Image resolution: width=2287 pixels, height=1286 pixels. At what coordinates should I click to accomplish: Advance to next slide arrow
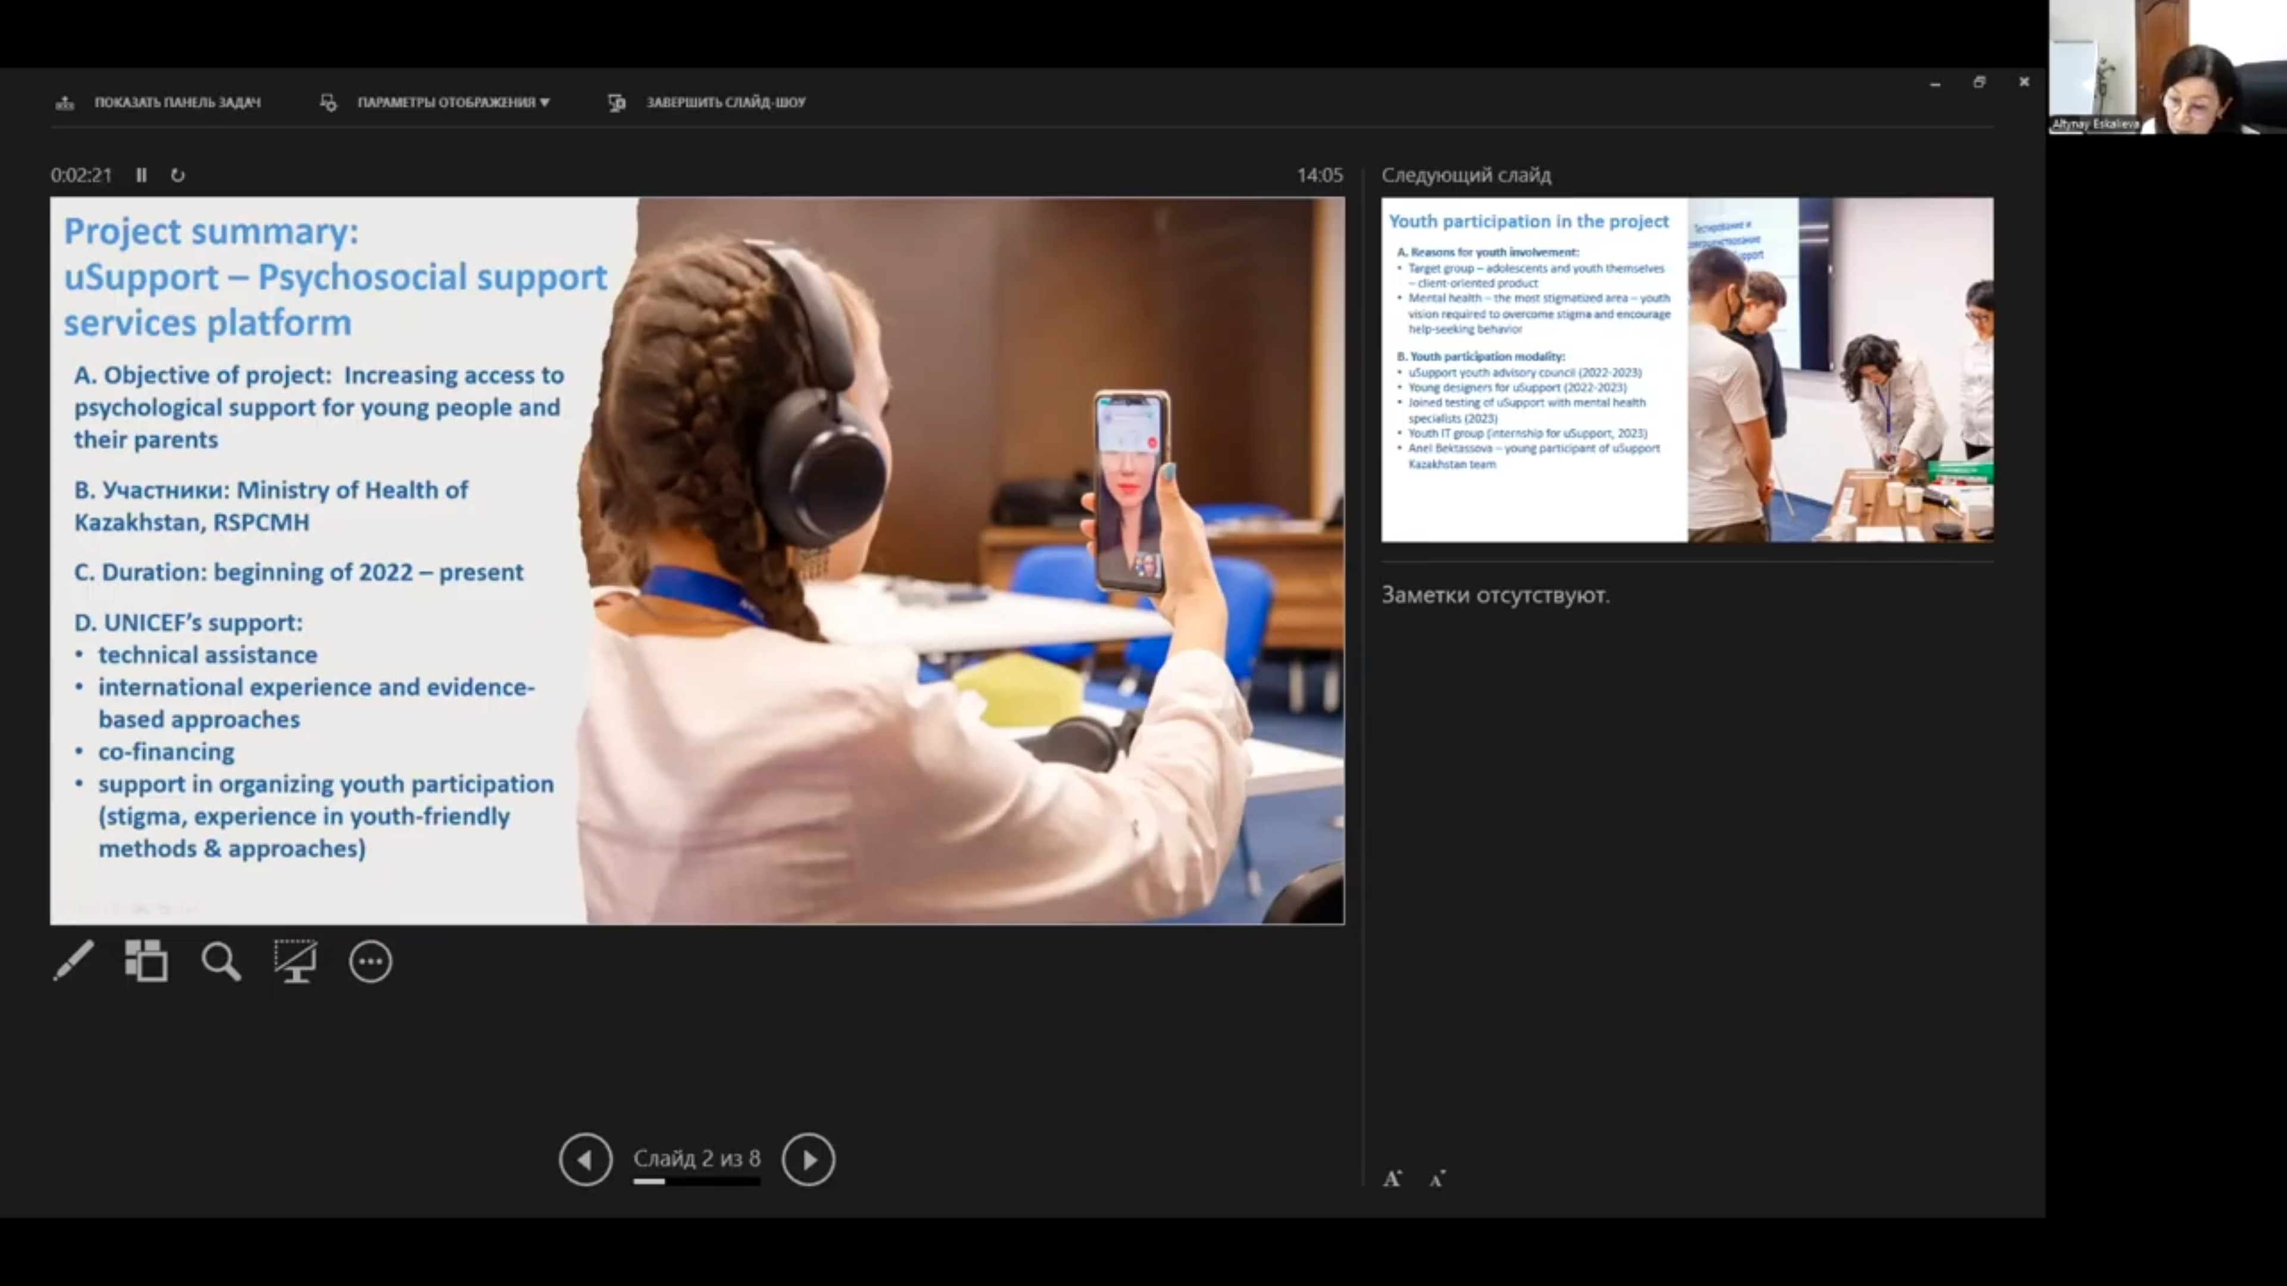808,1159
